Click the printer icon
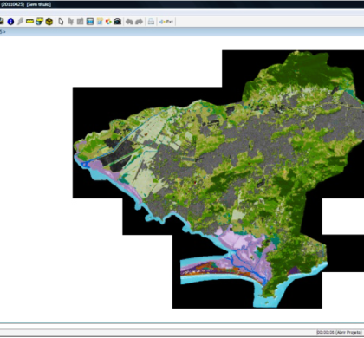Viewport: 364px width, 338px height. coord(151,22)
